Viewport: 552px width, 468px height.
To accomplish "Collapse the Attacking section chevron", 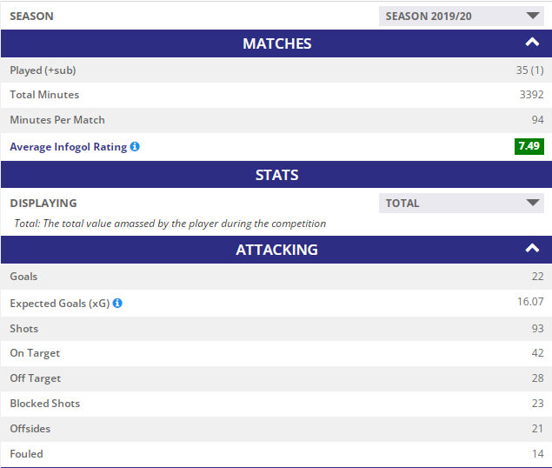I will [x=532, y=249].
